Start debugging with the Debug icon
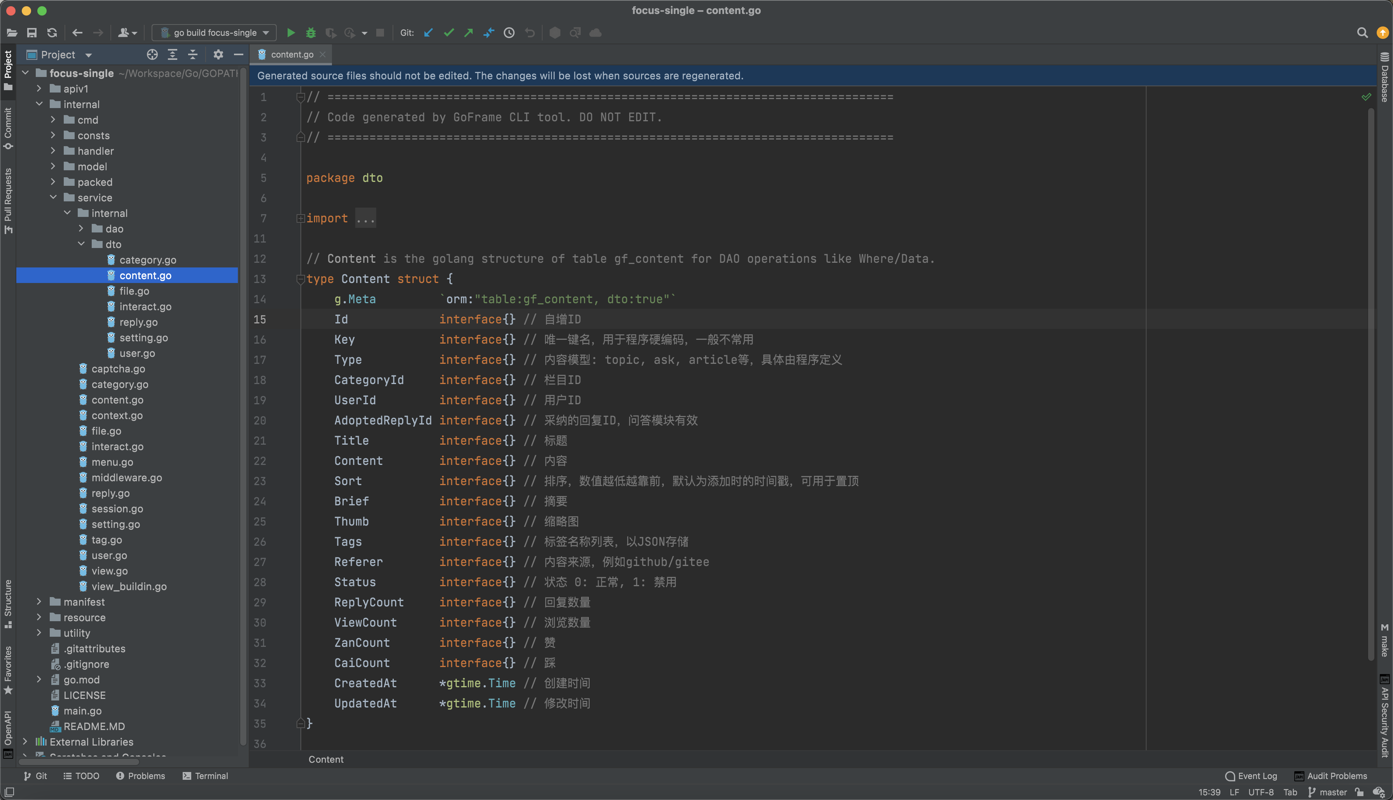Viewport: 1393px width, 800px height. [311, 32]
